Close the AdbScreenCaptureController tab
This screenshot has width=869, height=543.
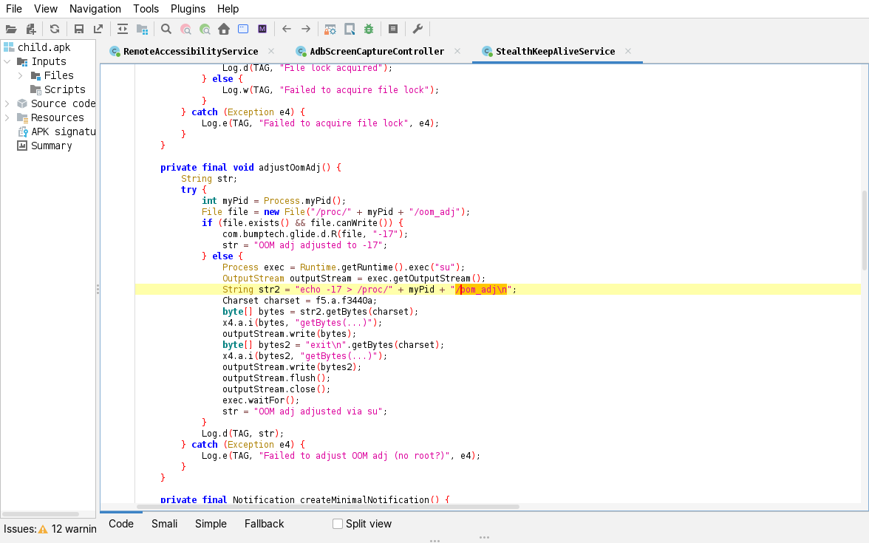pos(457,51)
